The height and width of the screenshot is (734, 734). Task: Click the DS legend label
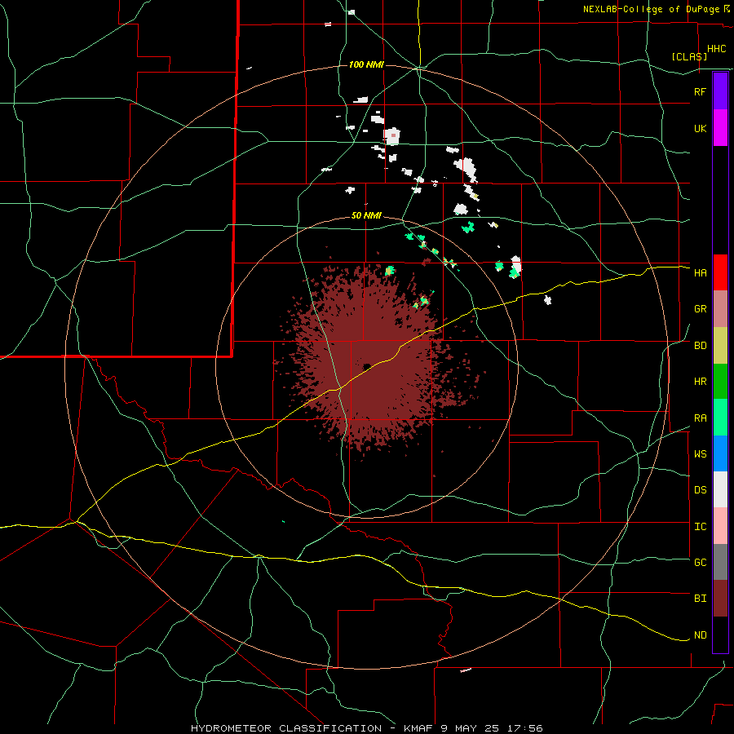[x=700, y=489]
